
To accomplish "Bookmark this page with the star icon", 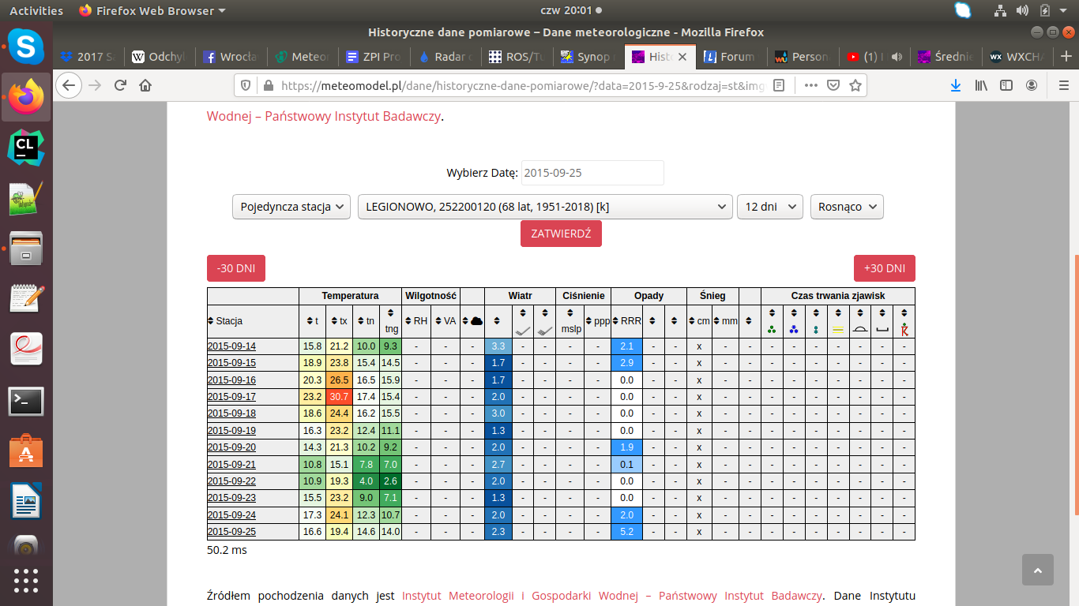I will click(855, 85).
